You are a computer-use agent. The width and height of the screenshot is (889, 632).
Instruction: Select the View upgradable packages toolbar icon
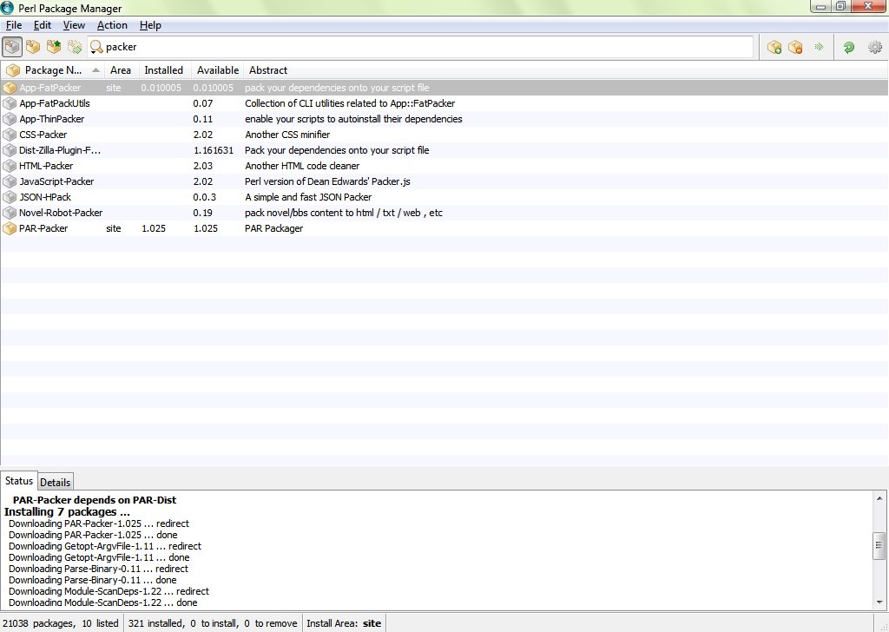click(x=54, y=47)
